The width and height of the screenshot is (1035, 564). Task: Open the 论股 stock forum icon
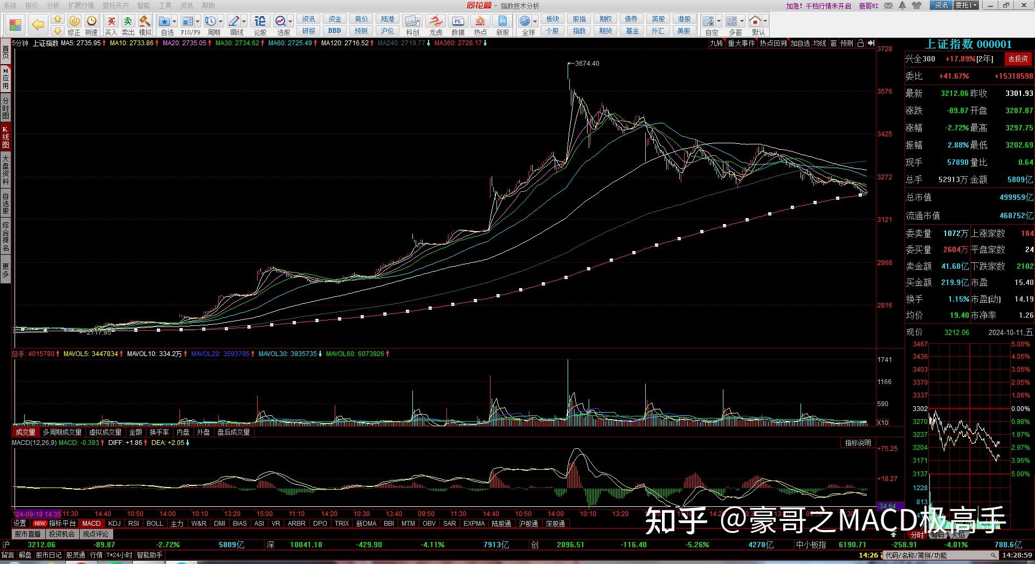tap(260, 22)
